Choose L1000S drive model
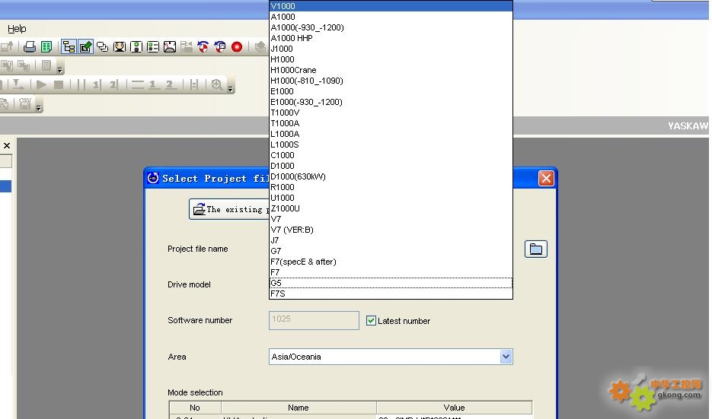Image resolution: width=712 pixels, height=419 pixels. click(391, 144)
